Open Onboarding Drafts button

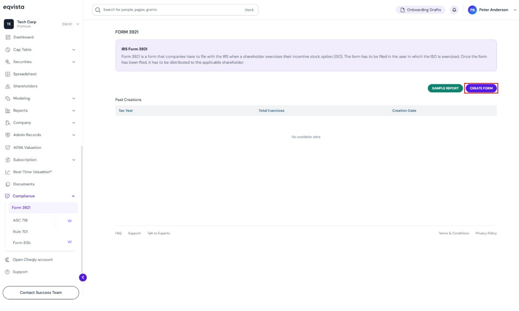tap(420, 10)
